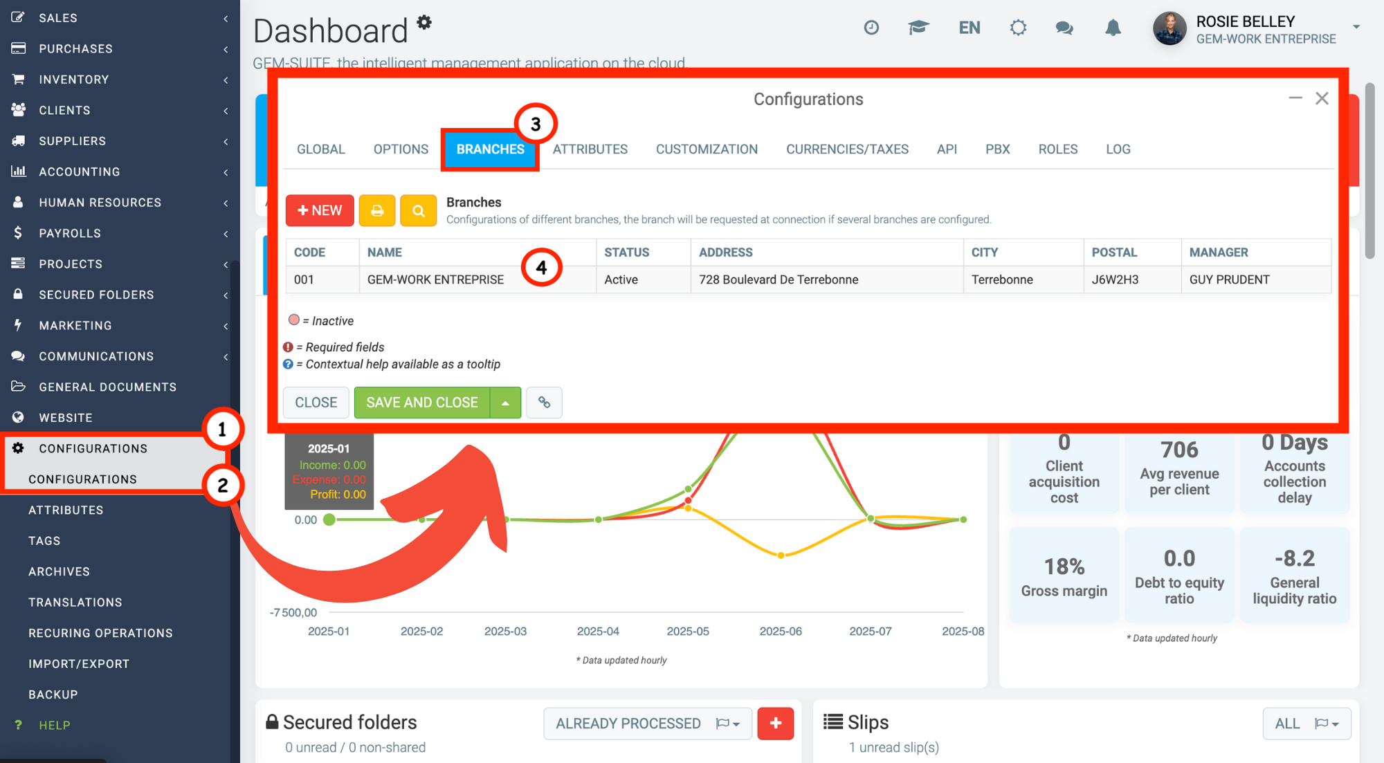The height and width of the screenshot is (763, 1384).
Task: Click the Marketing lightning icon
Action: (19, 325)
